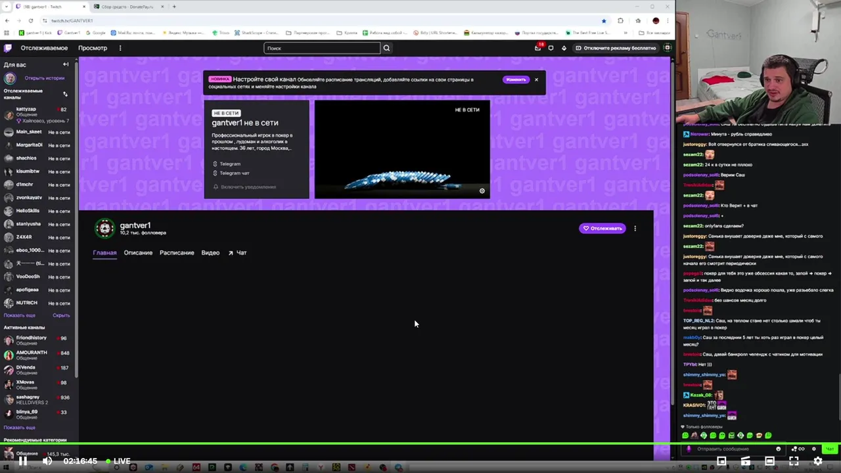Switch to the Описание tab

pos(138,252)
